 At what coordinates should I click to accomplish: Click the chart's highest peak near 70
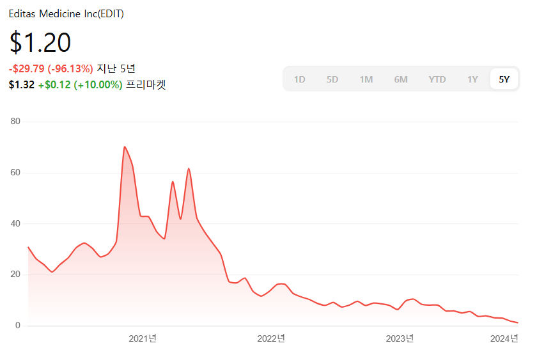[125, 147]
